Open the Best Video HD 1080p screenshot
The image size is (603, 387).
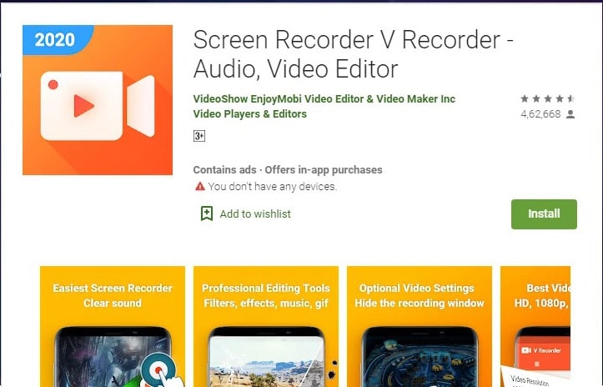[535, 327]
